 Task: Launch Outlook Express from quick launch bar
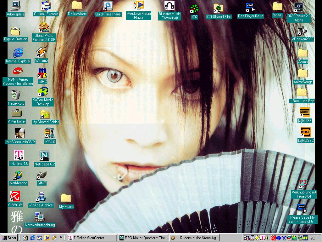pos(39,238)
